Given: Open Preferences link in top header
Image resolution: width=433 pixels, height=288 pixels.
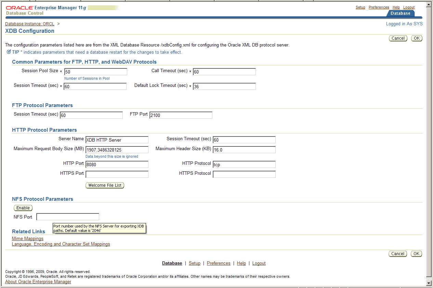Looking at the screenshot, I should tap(379, 7).
